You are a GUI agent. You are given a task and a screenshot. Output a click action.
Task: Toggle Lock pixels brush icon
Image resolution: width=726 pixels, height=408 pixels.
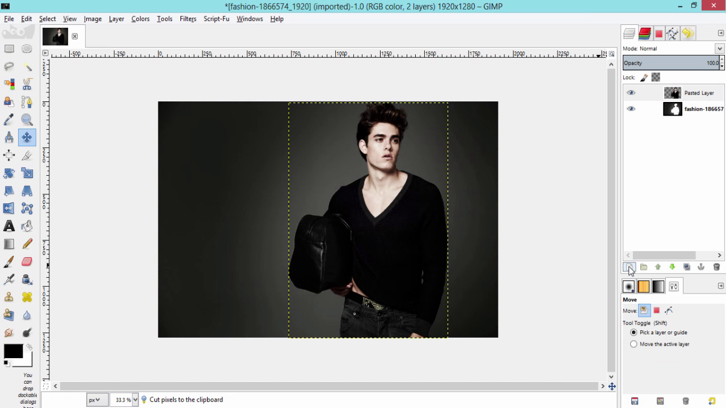[x=644, y=78]
